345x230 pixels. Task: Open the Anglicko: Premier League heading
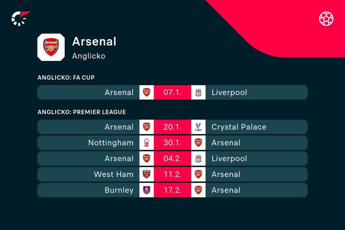point(82,112)
